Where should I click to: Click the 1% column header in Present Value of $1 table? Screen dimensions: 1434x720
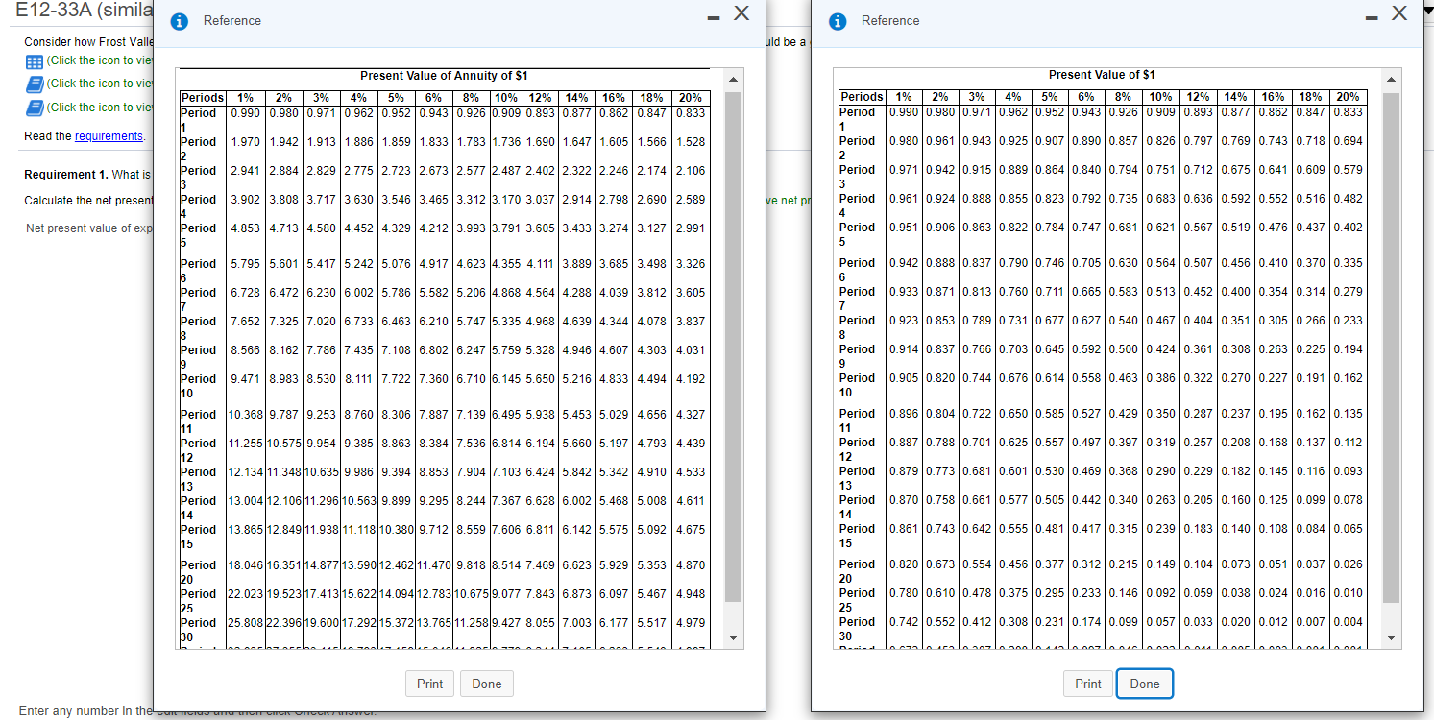(904, 97)
